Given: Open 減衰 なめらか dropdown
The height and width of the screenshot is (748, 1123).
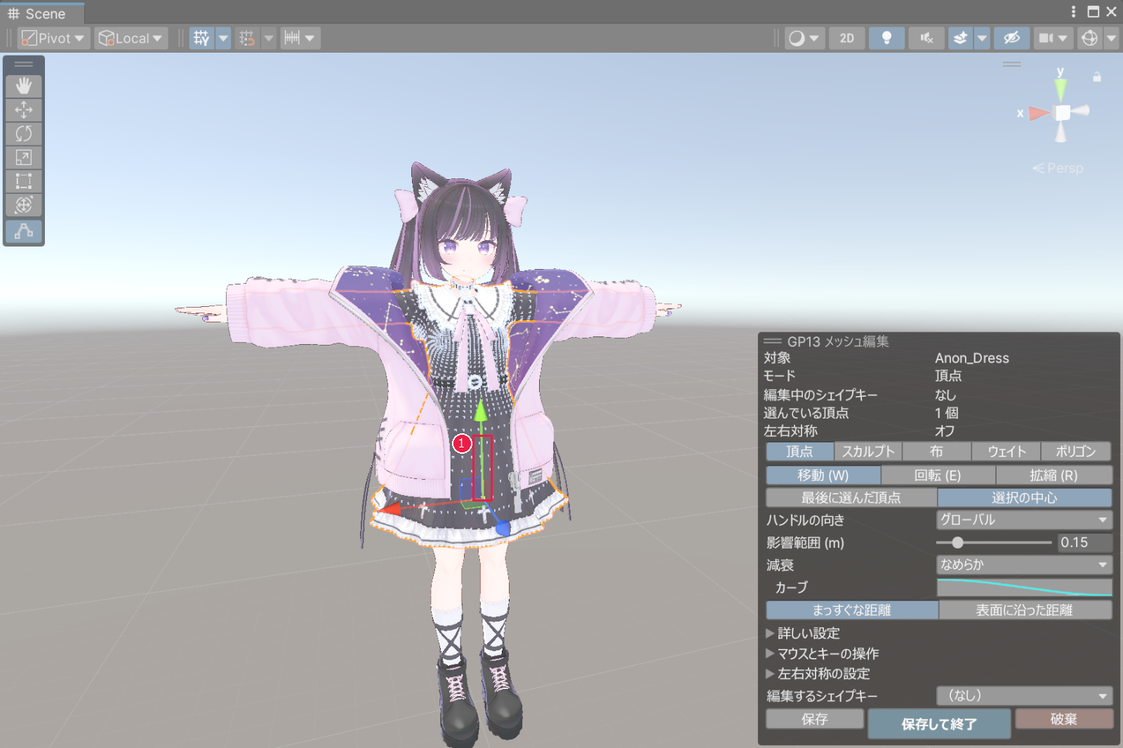Looking at the screenshot, I should (x=1024, y=565).
